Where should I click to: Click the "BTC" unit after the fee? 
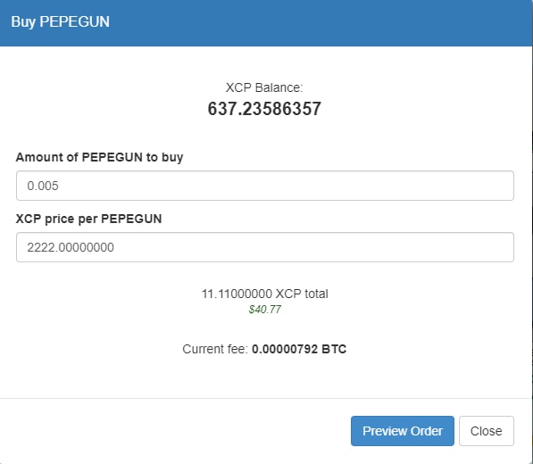pyautogui.click(x=334, y=349)
